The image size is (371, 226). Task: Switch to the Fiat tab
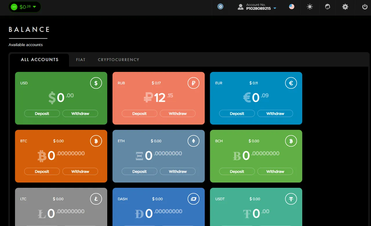click(81, 60)
